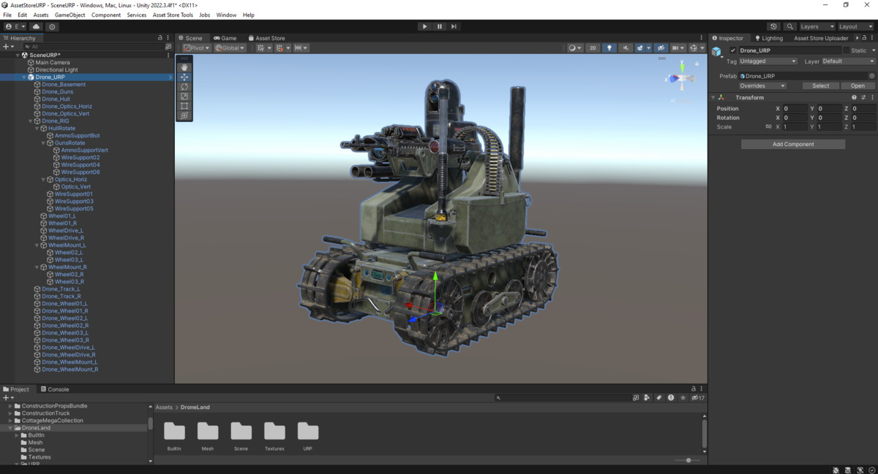Open the Window menu
The height and width of the screenshot is (474, 878).
[226, 14]
